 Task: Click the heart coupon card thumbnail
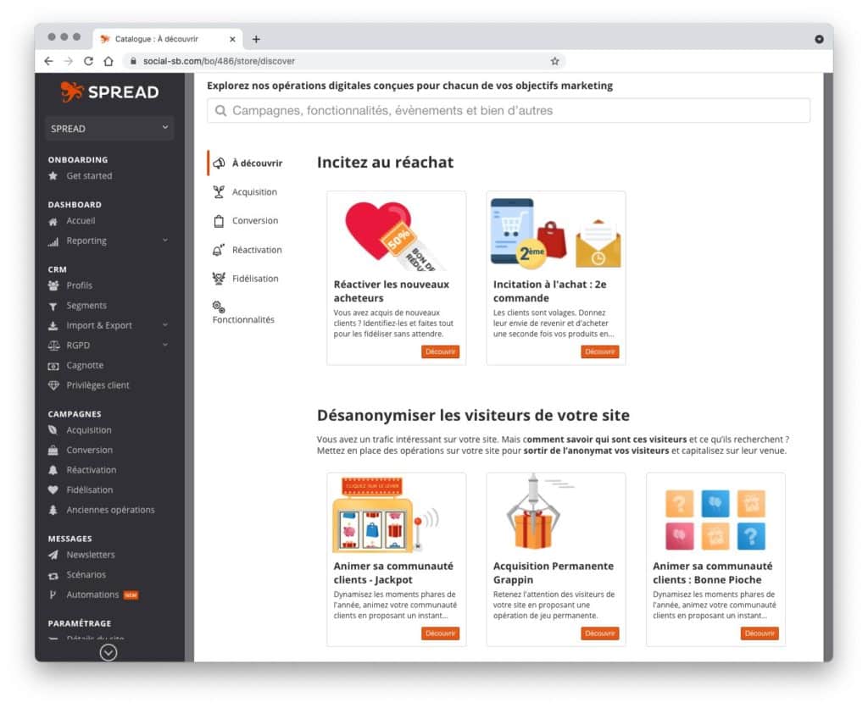click(396, 235)
